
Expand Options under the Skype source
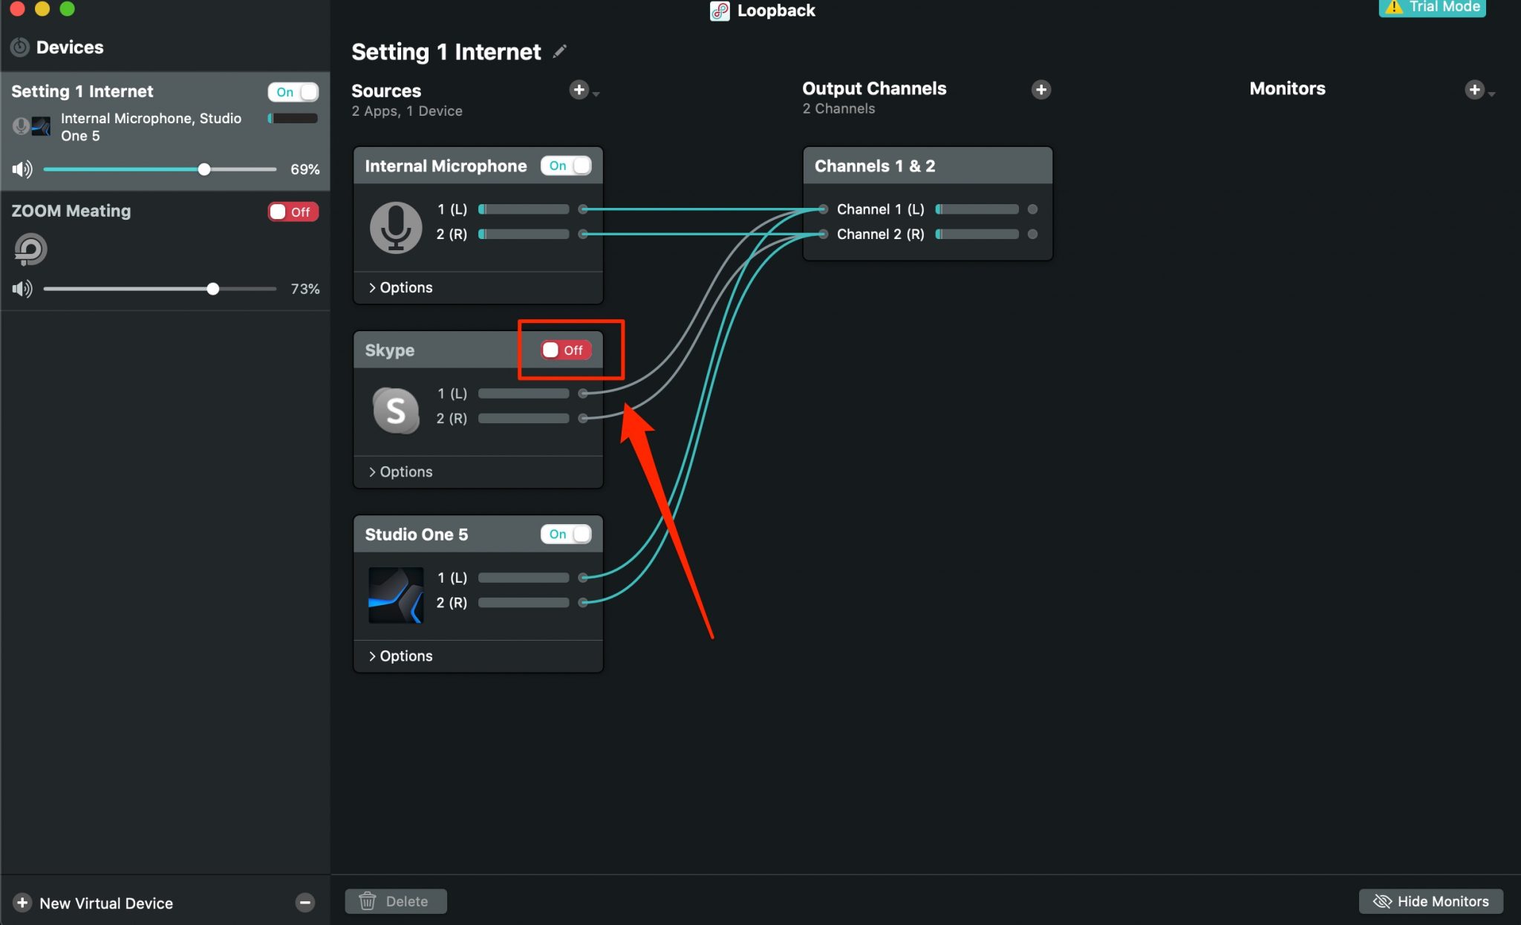point(401,471)
